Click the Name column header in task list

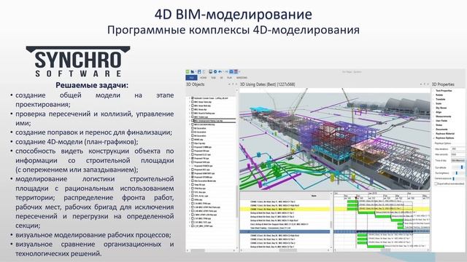(314, 196)
